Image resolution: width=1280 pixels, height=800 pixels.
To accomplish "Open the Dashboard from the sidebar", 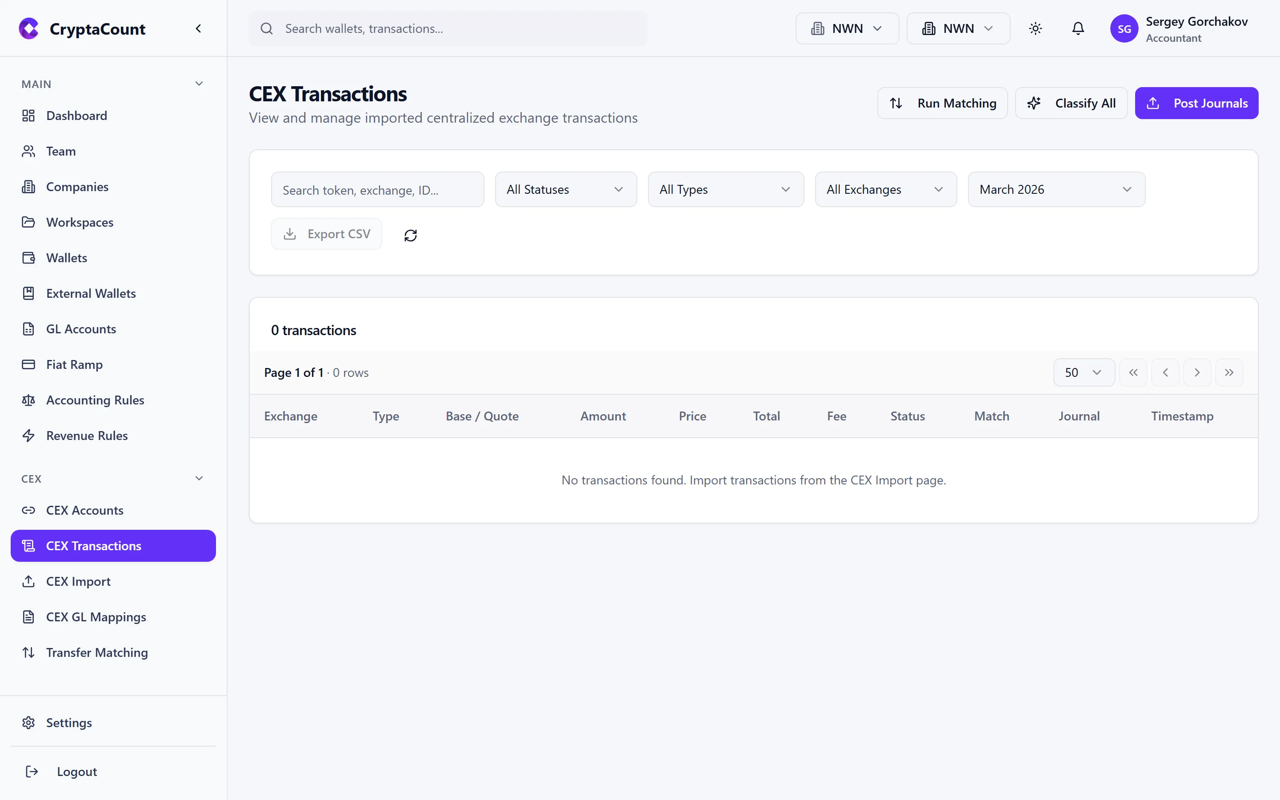I will click(76, 116).
